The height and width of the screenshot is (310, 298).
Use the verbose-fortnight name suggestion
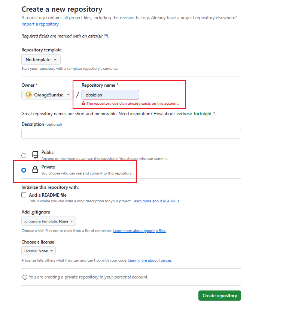194,114
